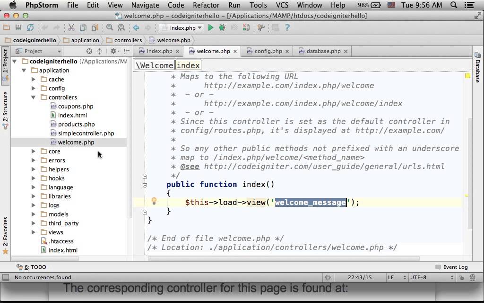Click the 22:43/15 caret position indicator
Viewport: 484px width, 303px height.
click(360, 277)
